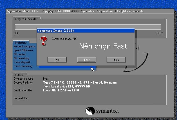Click the empty progress indicator bar
The image size is (177, 120).
[88, 27]
